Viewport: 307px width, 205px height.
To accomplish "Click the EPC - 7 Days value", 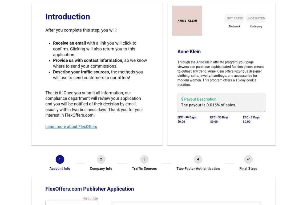I will [247, 122].
